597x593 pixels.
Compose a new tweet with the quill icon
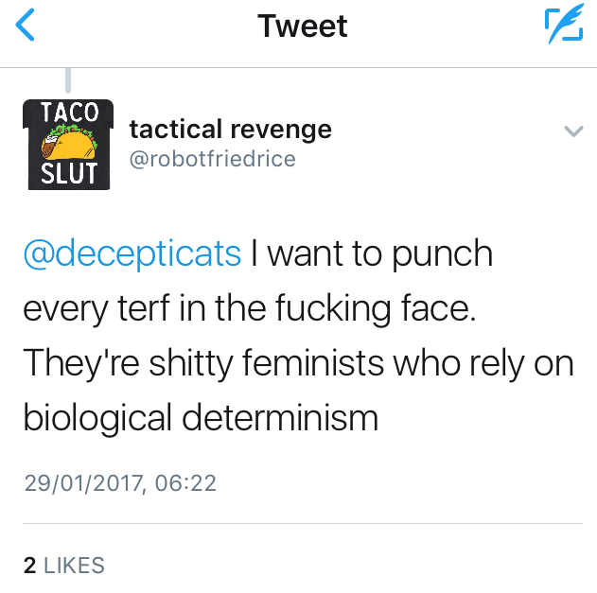564,26
